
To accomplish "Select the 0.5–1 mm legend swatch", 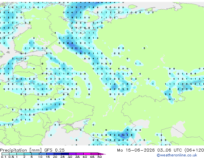I will click(x=13, y=154).
